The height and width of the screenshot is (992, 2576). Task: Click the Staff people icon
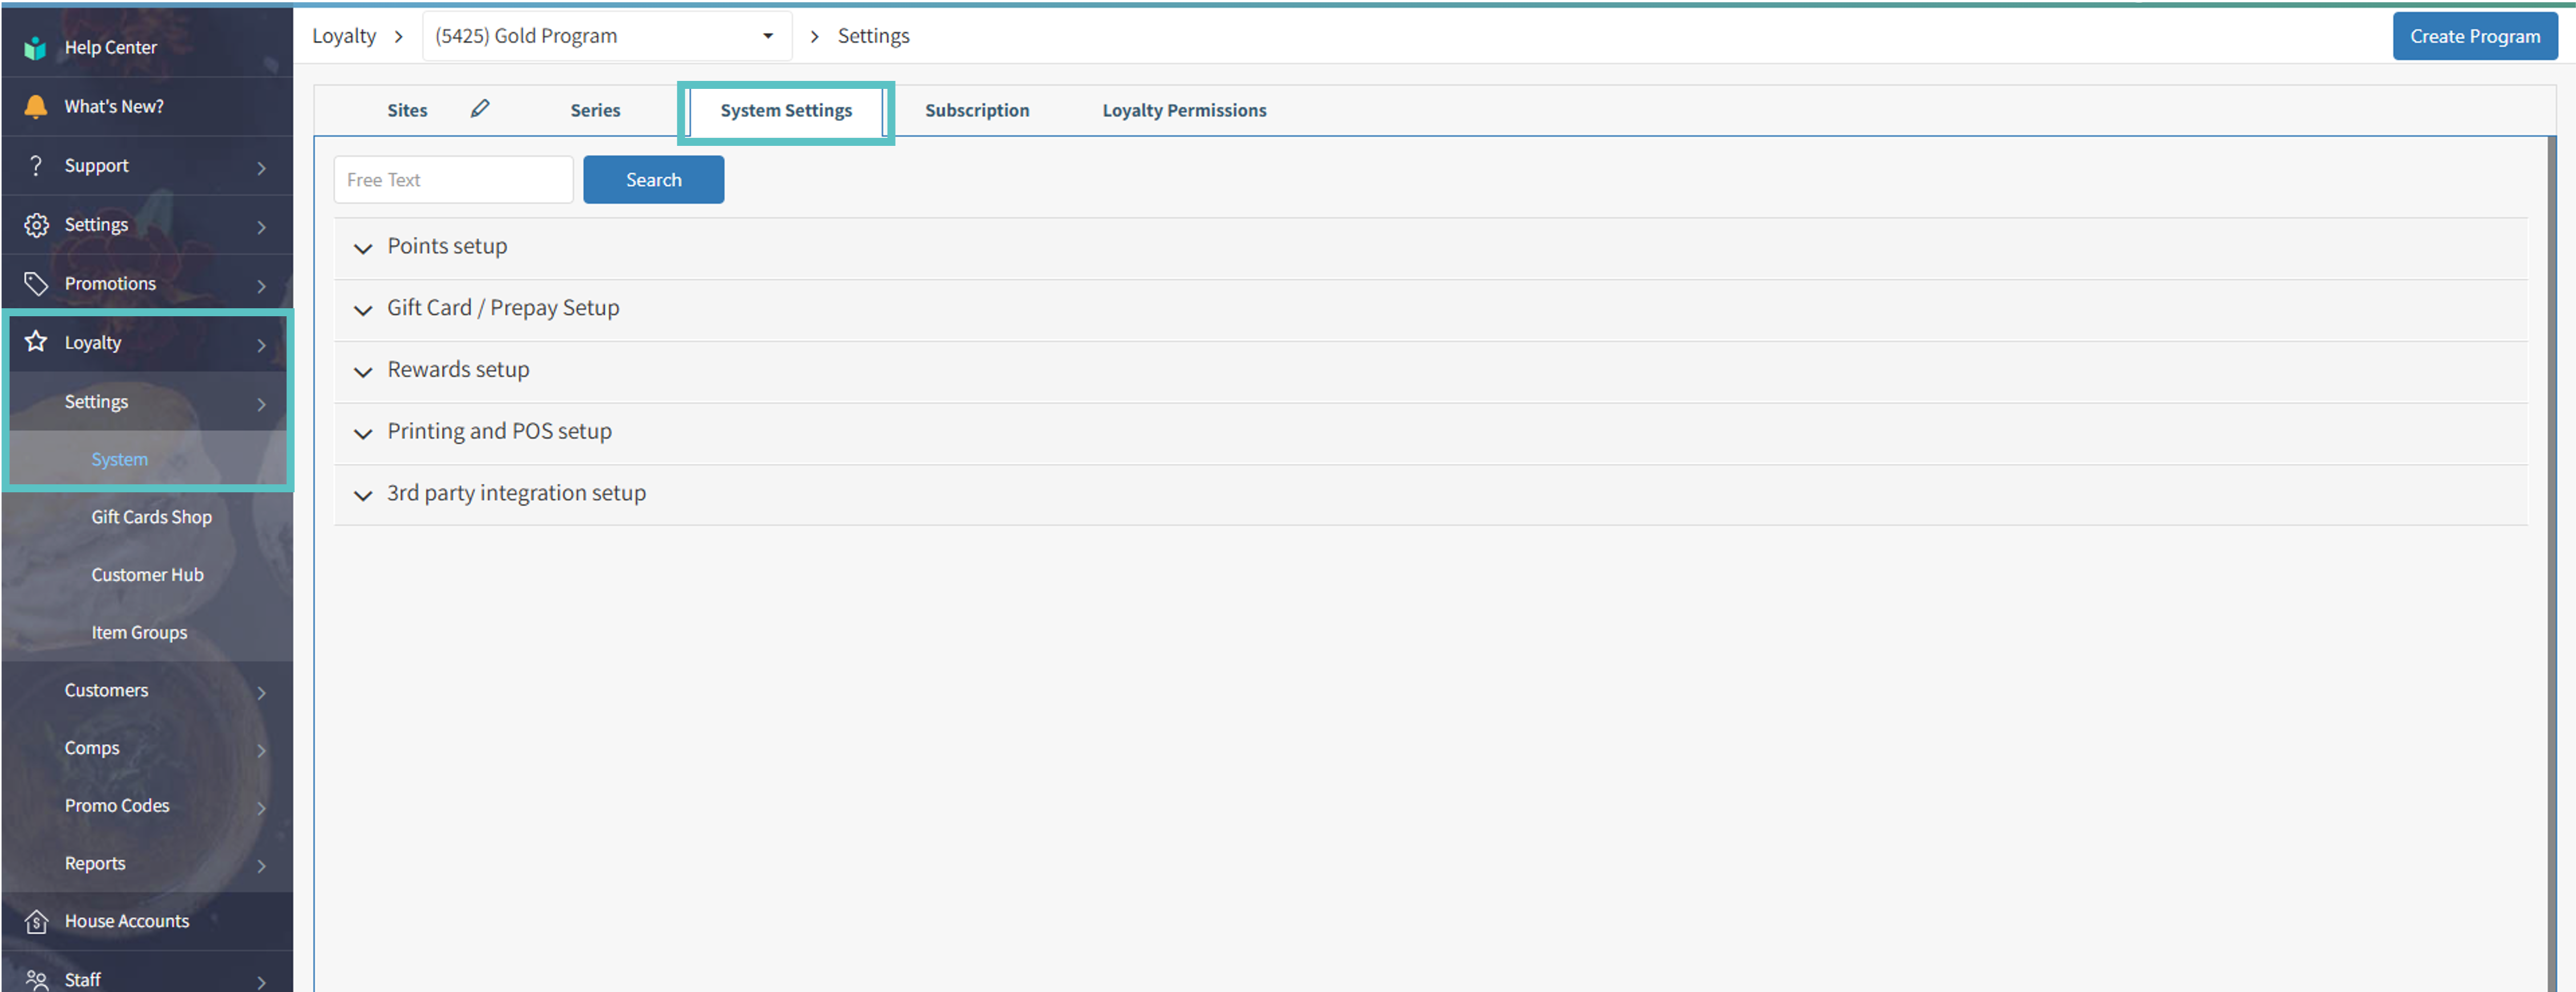point(36,979)
